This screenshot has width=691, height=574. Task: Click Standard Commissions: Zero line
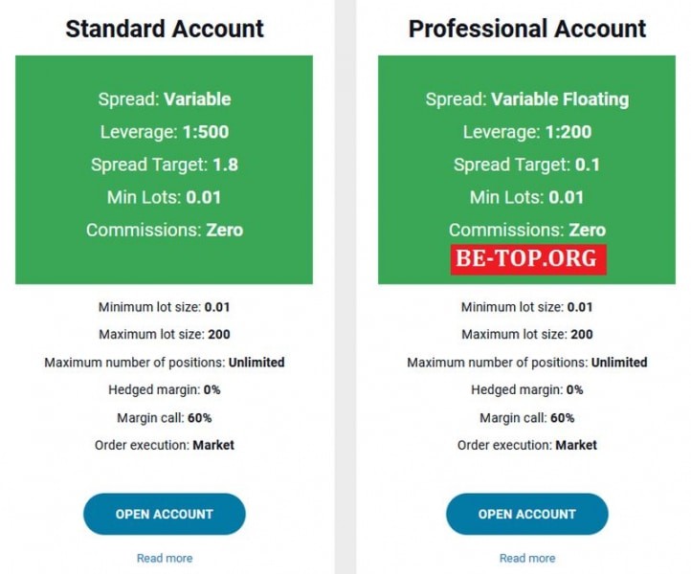(165, 230)
